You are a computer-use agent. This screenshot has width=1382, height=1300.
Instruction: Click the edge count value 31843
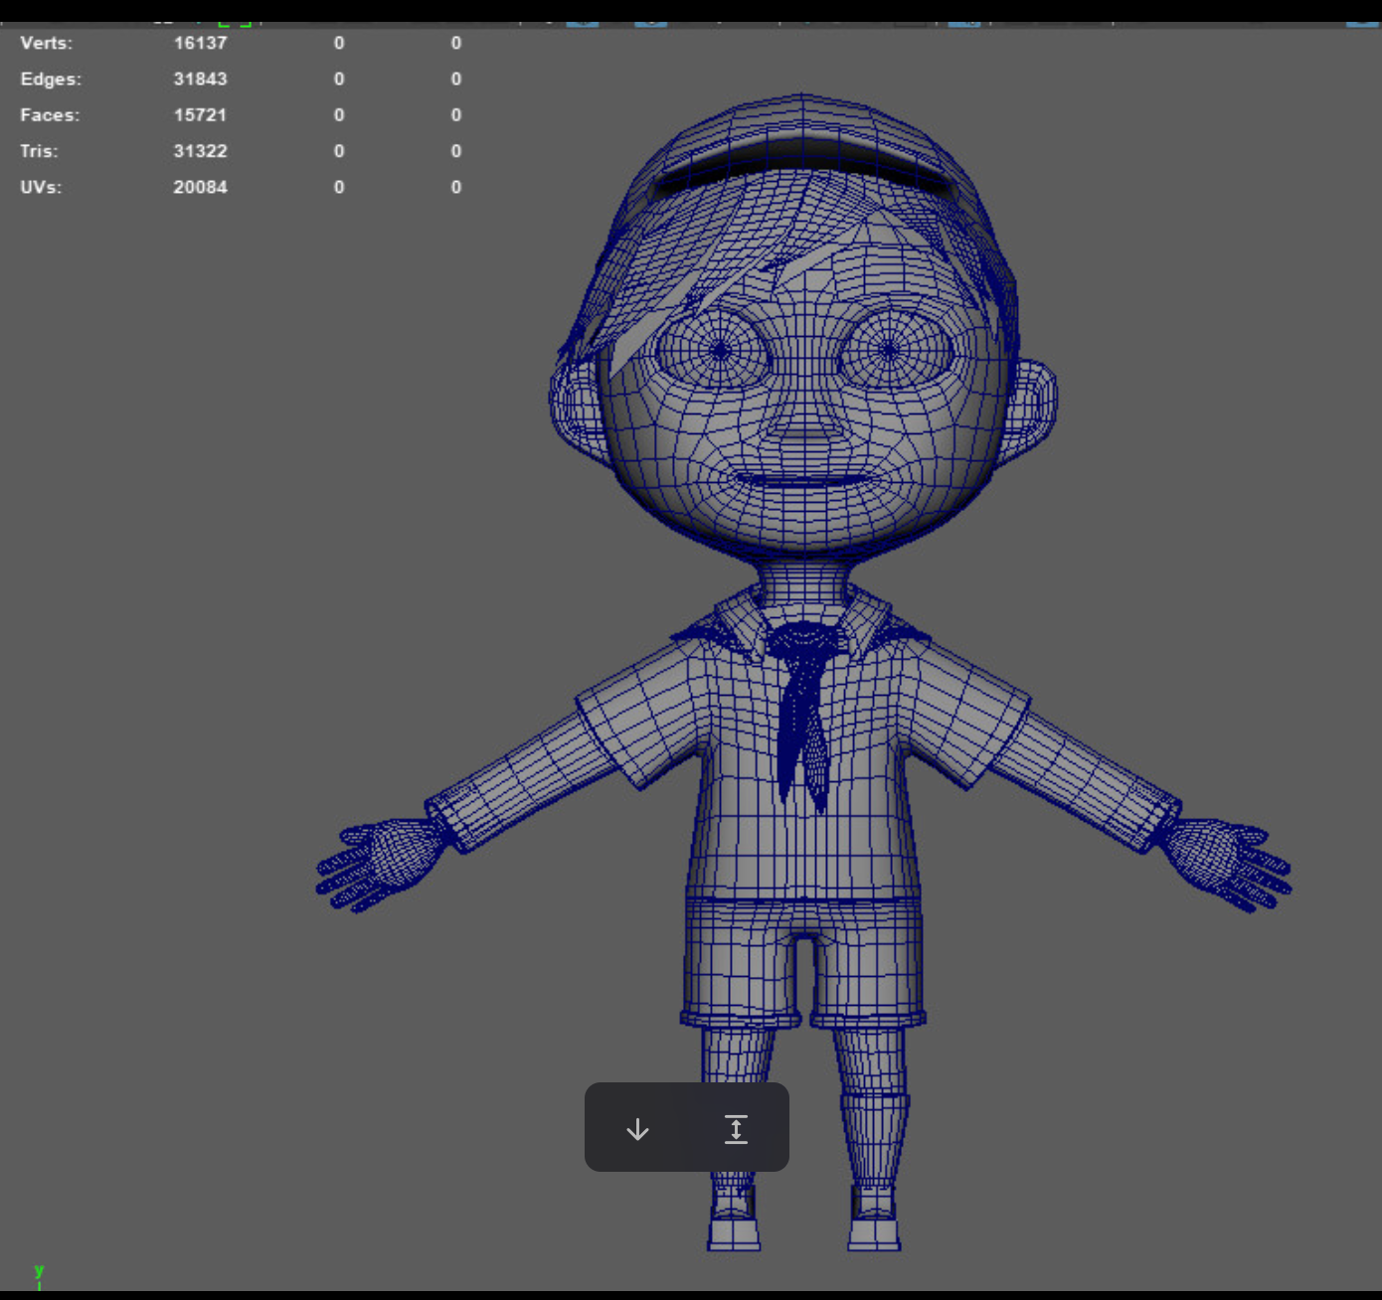tap(200, 80)
